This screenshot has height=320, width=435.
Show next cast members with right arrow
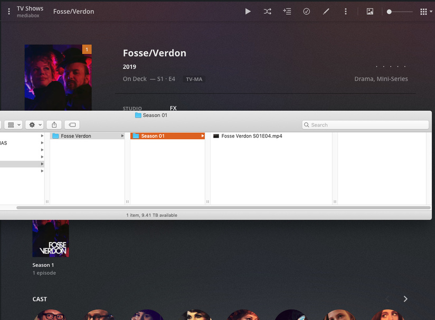[405, 299]
